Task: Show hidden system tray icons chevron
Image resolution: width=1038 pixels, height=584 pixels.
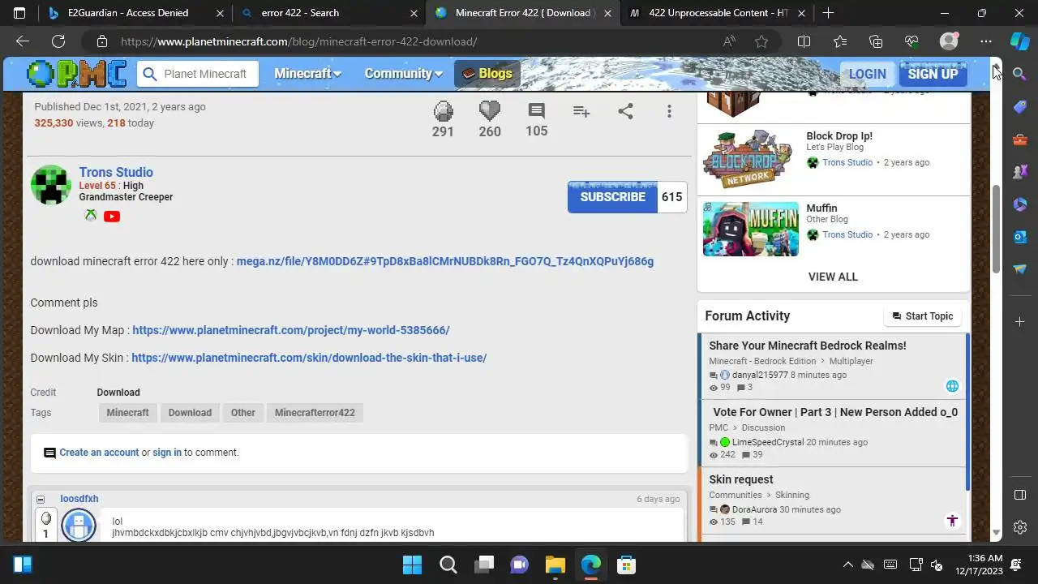Action: pyautogui.click(x=847, y=565)
